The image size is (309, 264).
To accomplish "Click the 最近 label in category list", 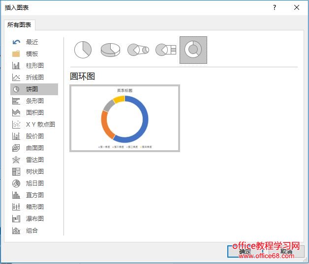I will click(32, 42).
